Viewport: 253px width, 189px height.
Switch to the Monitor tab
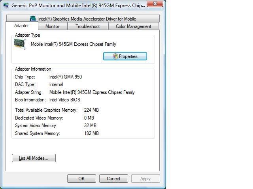(53, 26)
